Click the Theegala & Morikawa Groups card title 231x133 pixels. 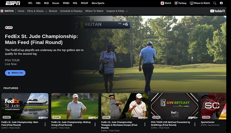[119, 125]
